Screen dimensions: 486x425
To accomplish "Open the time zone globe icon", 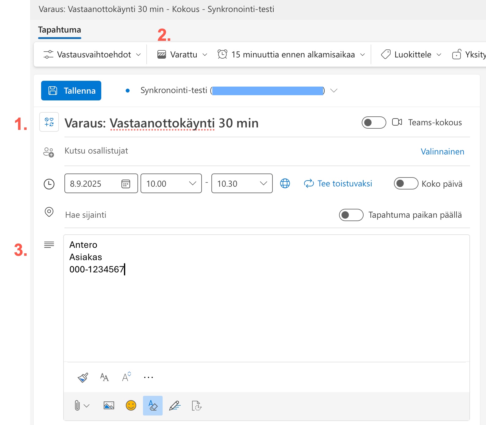I will [x=285, y=184].
